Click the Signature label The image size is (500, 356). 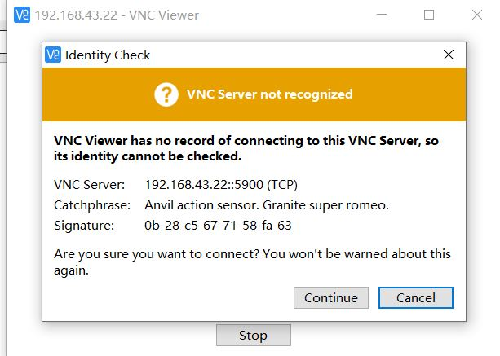[84, 226]
